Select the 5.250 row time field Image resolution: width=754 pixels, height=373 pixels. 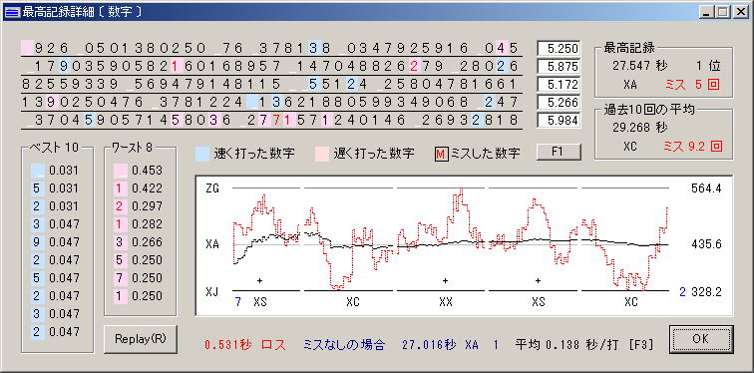pyautogui.click(x=559, y=49)
